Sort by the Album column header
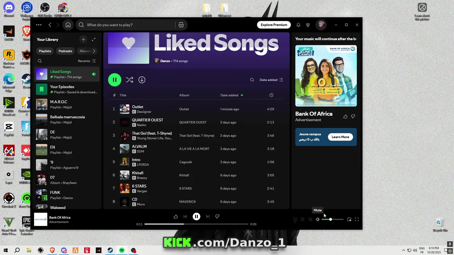Image resolution: width=454 pixels, height=255 pixels. (184, 95)
